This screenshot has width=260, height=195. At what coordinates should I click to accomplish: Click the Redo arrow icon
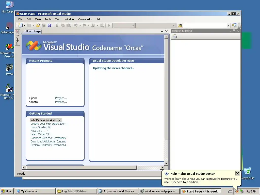[x=84, y=25]
